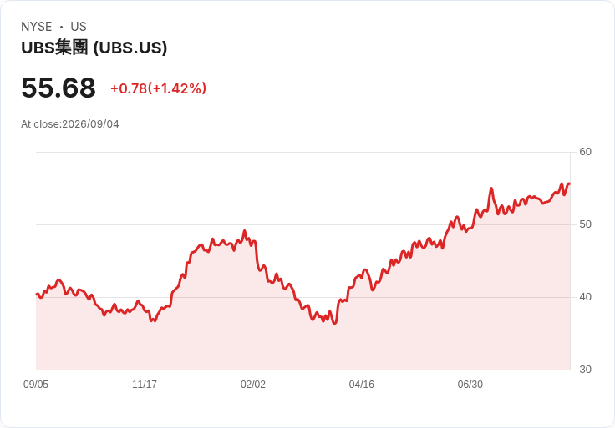The image size is (615, 428).
Task: Click the 50 price axis label
Action: (x=585, y=224)
